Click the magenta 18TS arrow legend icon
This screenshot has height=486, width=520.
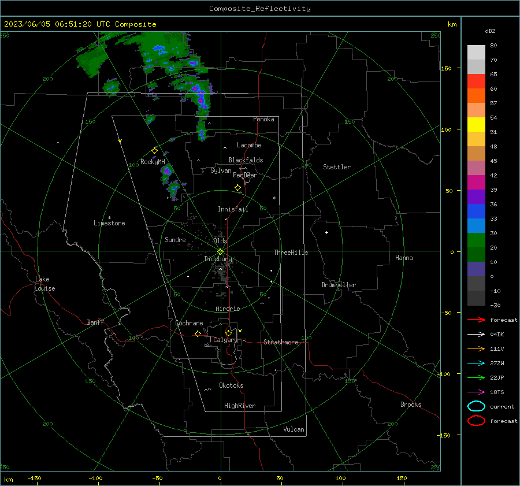click(476, 392)
